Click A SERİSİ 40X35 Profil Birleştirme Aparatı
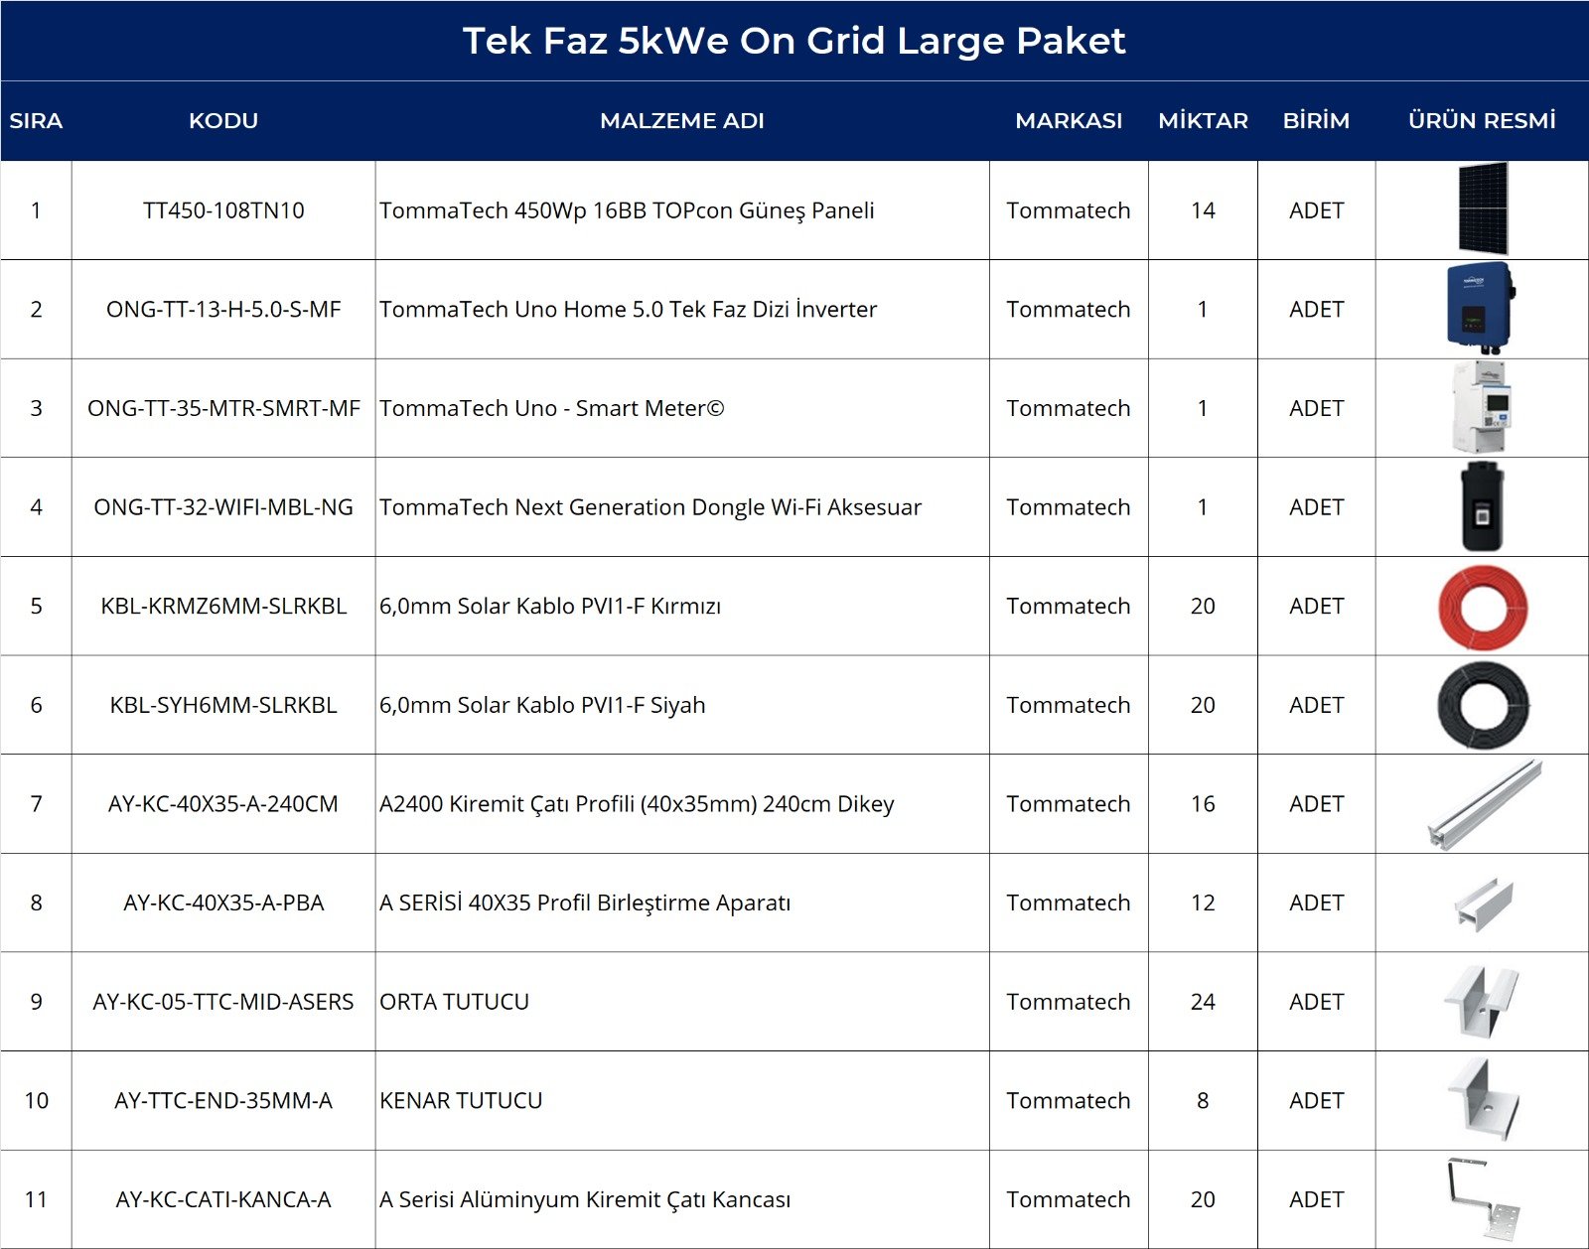 pos(585,902)
